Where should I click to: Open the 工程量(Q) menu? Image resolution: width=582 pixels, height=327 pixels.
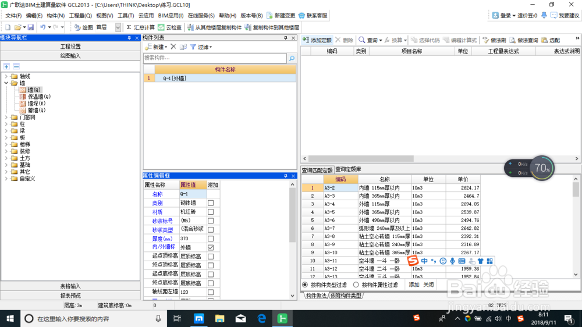click(80, 16)
